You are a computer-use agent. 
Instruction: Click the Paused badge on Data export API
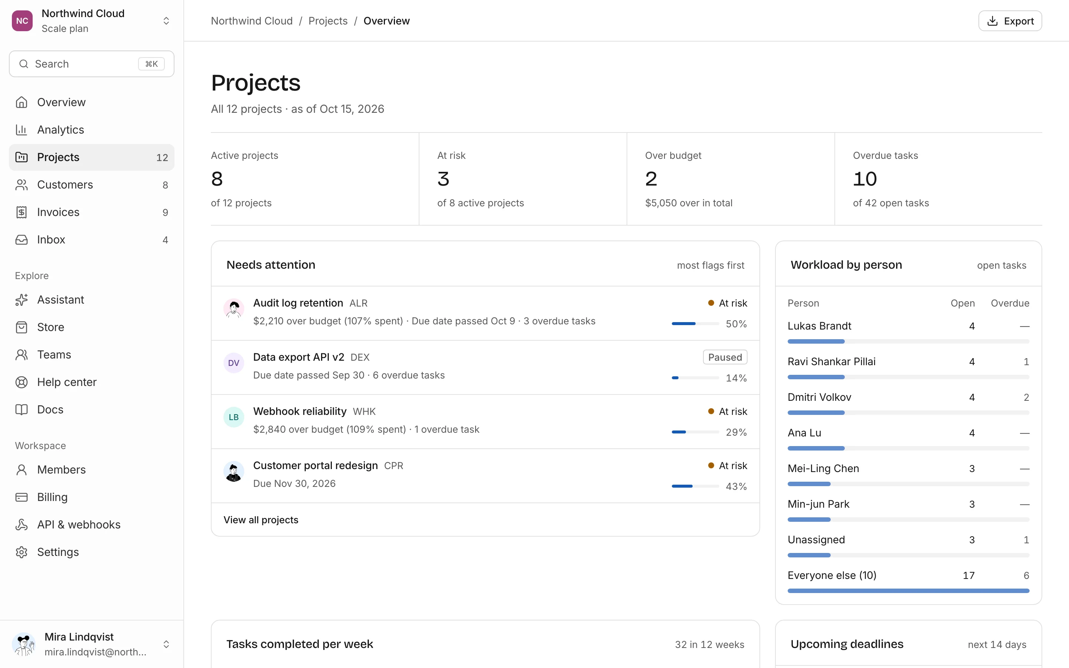pyautogui.click(x=725, y=357)
